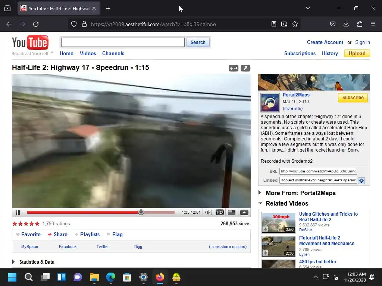
Task: Select the Embed code field
Action: coord(318,180)
